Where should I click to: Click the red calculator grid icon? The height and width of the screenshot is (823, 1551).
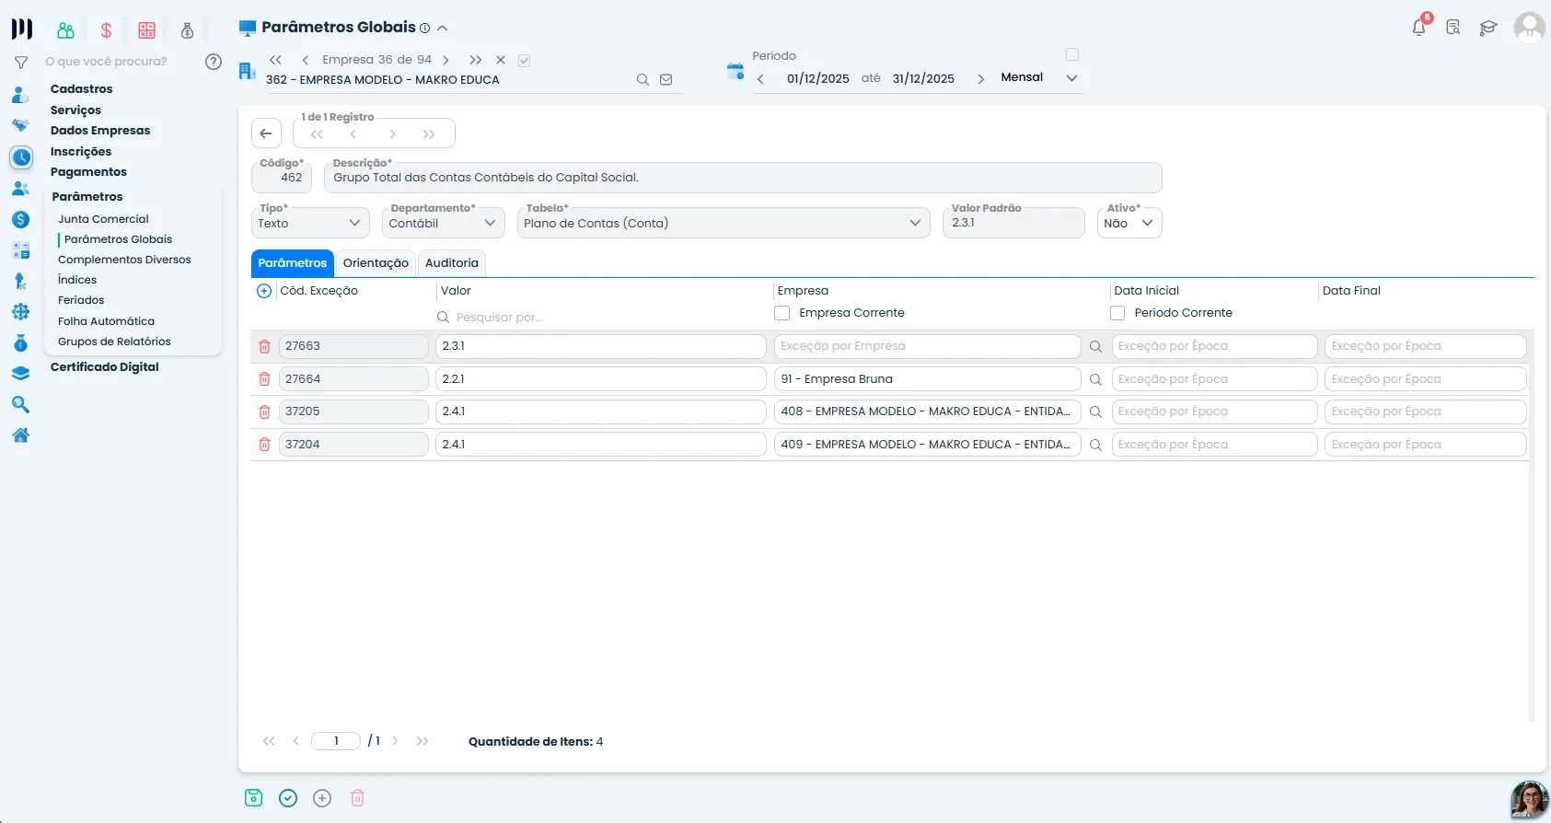tap(147, 30)
